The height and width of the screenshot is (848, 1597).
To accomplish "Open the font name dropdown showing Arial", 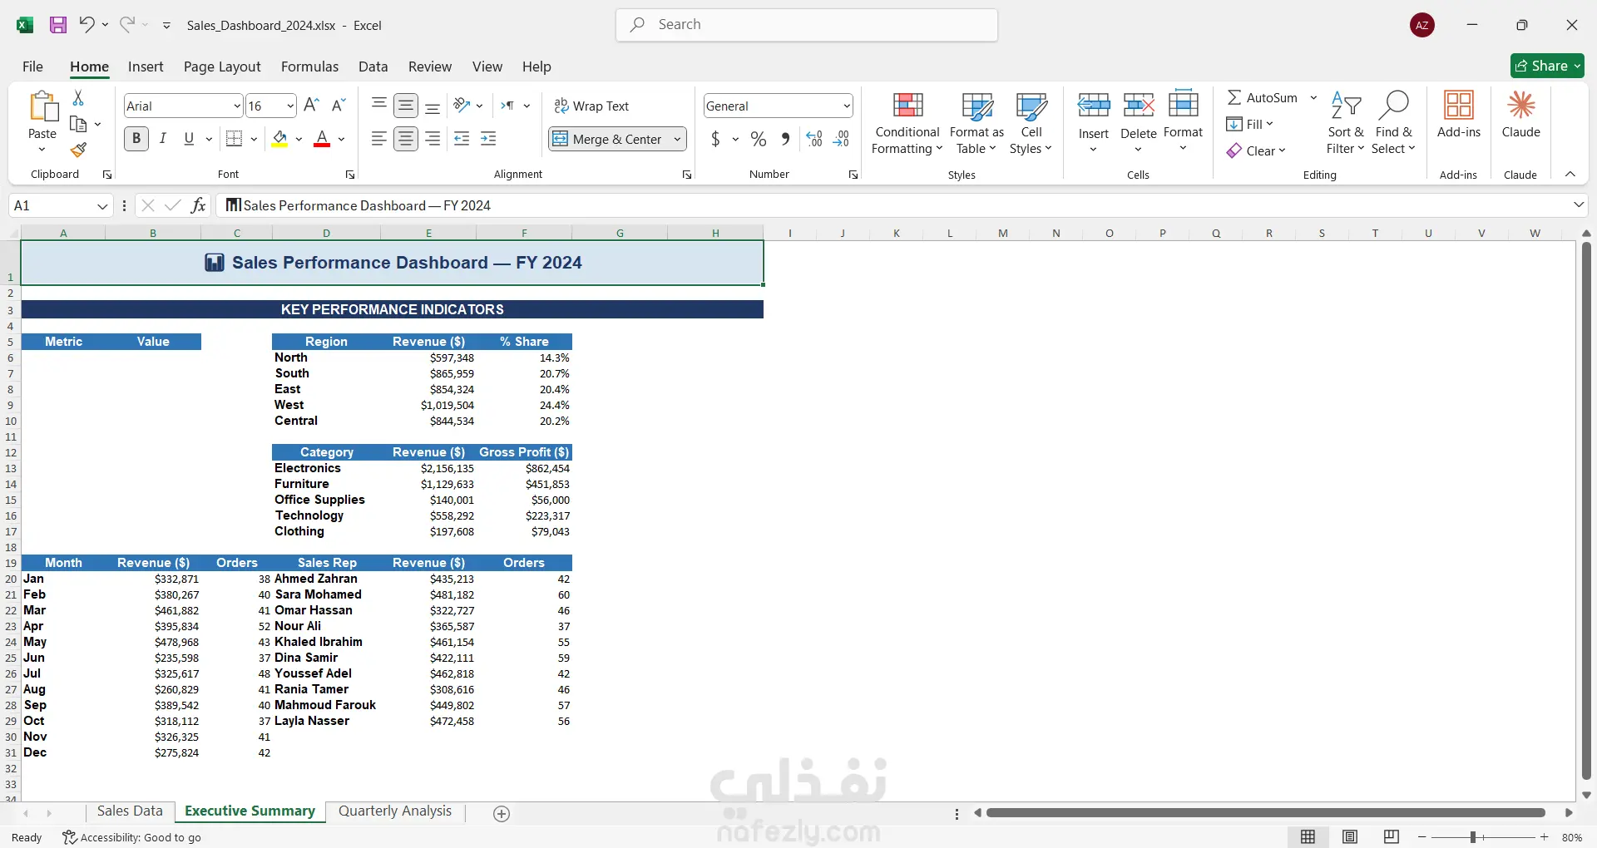I will [237, 106].
